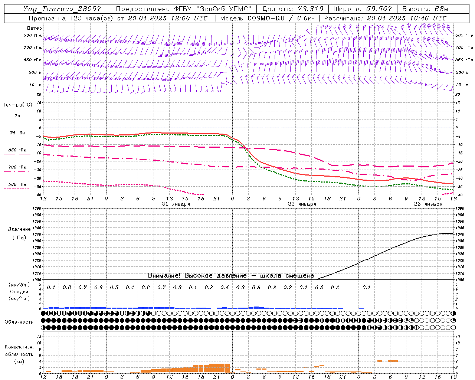Viewport: 475px width, 380px height.
Task: Click the 21 января date label
Action: [176, 204]
